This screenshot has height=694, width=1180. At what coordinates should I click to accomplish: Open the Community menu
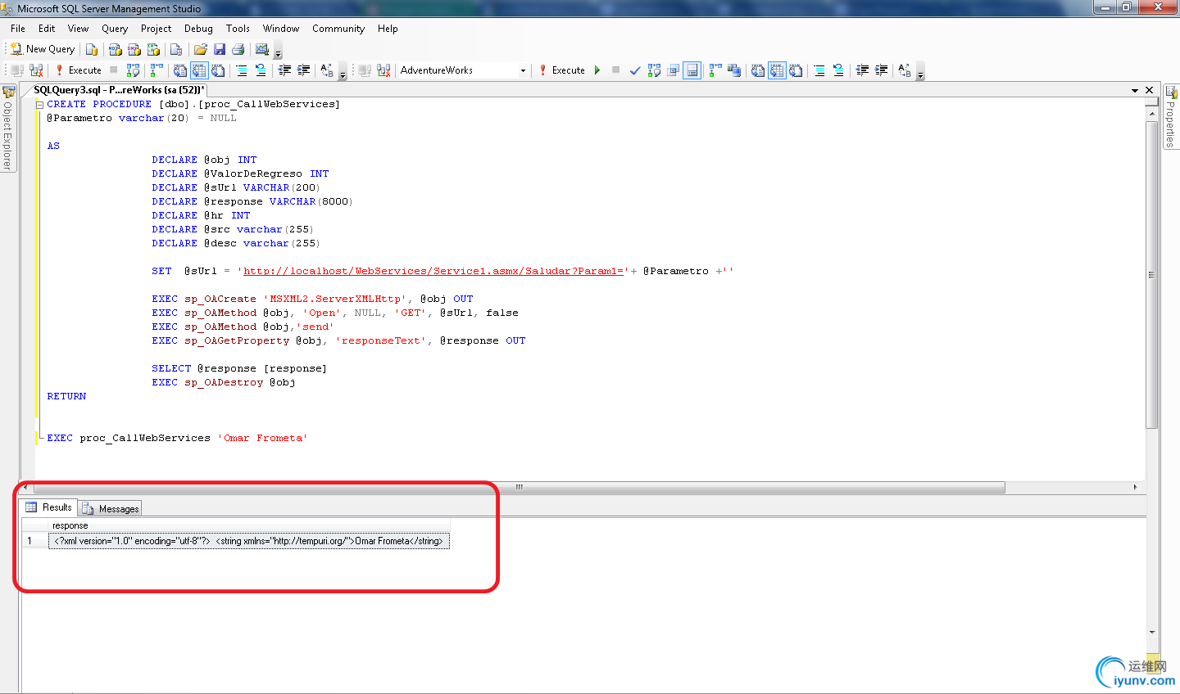[x=338, y=29]
